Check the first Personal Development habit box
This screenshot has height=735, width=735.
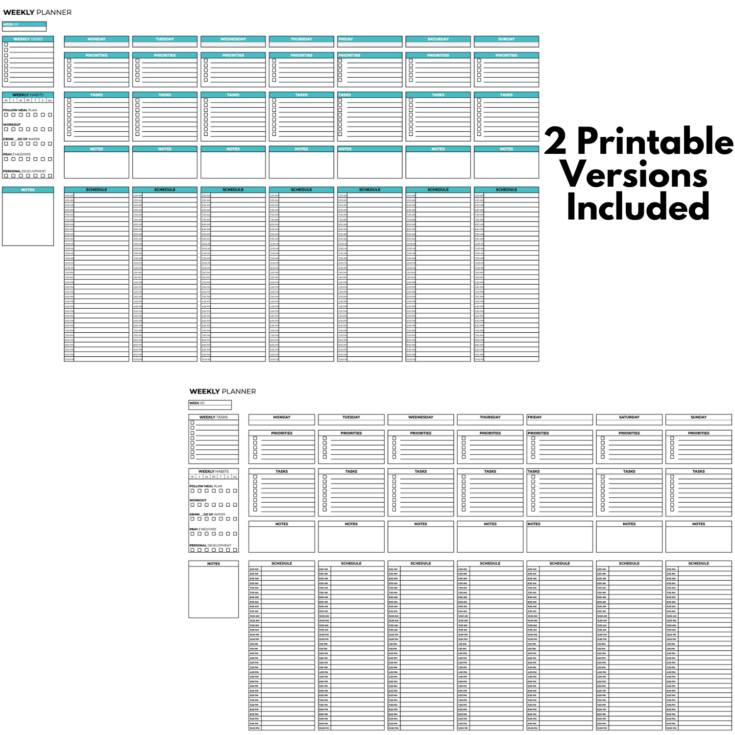click(6, 175)
